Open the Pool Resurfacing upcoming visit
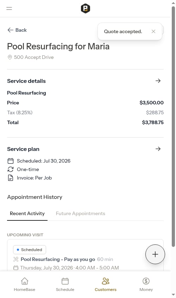The width and height of the screenshot is (176, 298). 58,259
